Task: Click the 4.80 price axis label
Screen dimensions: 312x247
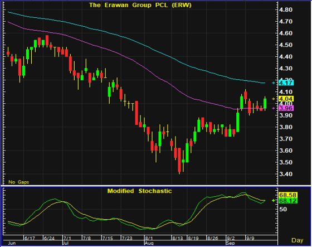Action: coord(286,10)
